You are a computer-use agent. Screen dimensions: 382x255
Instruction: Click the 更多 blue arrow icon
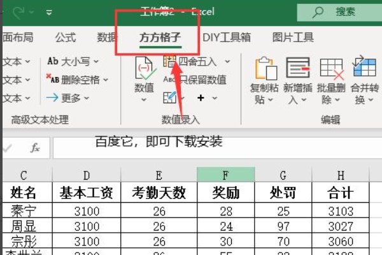tap(52, 98)
